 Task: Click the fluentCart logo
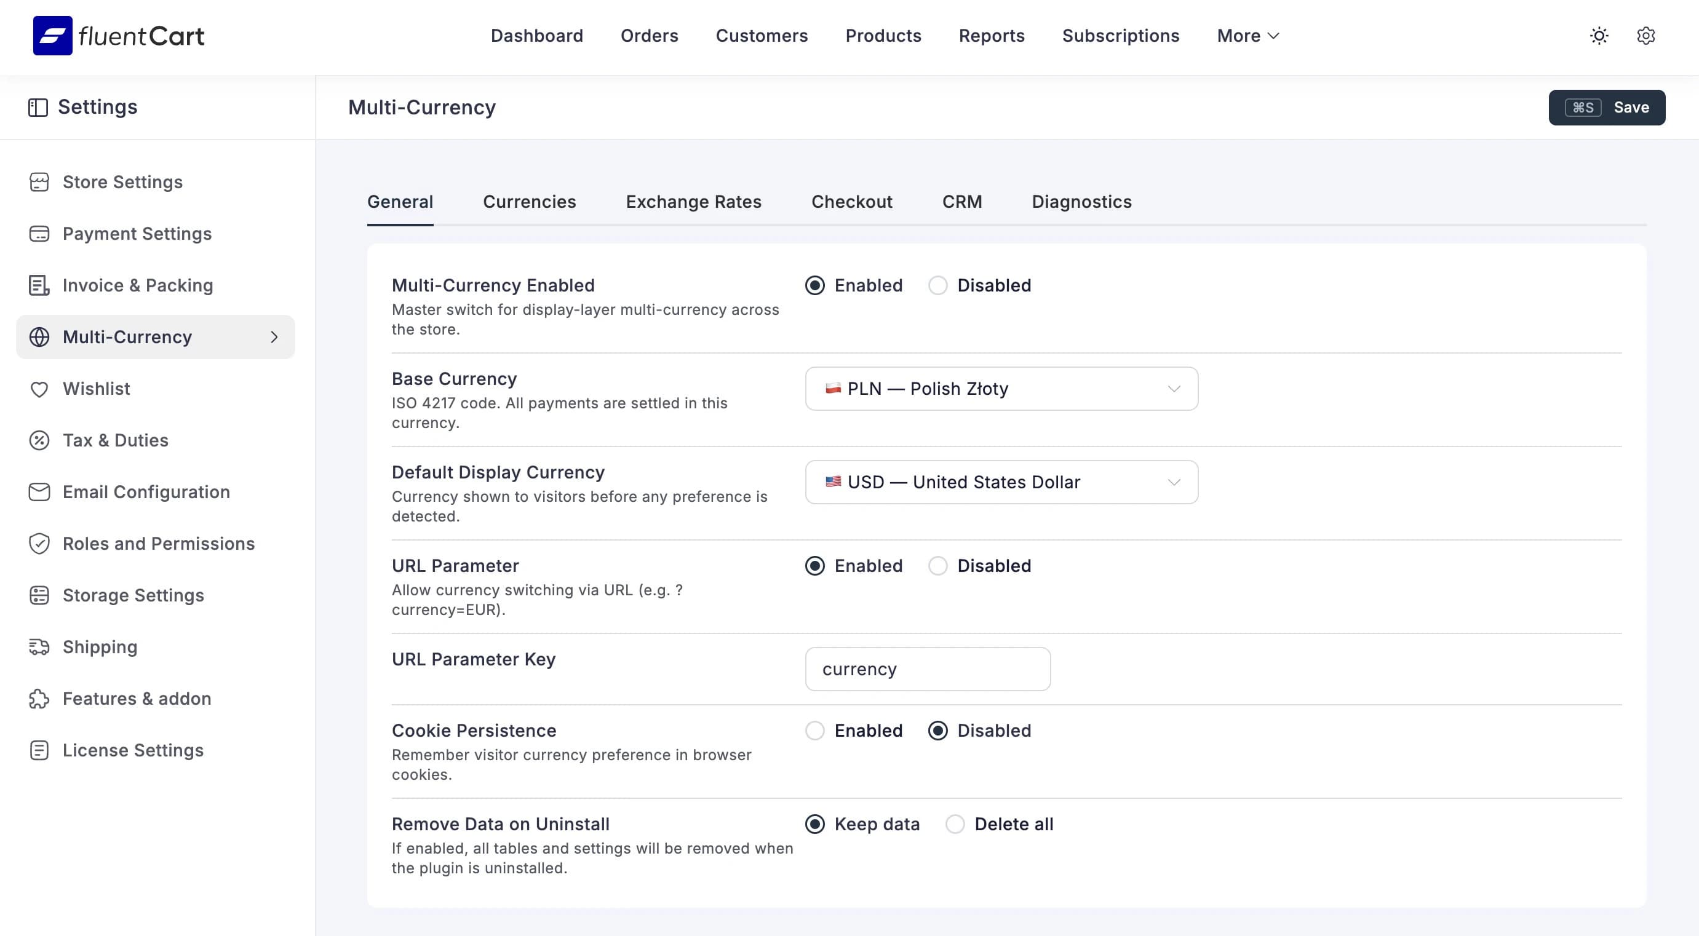point(119,36)
